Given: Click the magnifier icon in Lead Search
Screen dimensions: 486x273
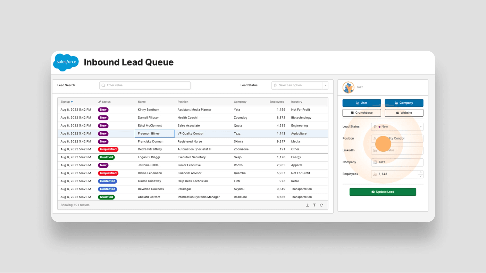Looking at the screenshot, I should [103, 85].
